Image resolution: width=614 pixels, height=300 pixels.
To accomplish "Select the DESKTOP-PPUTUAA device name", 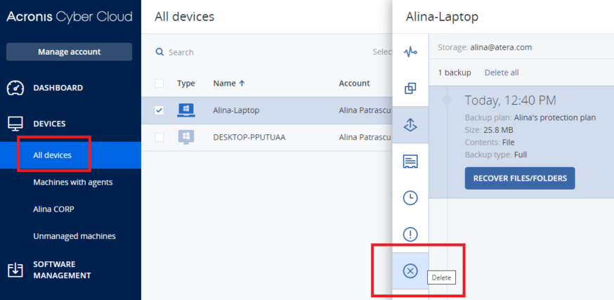I will point(249,138).
